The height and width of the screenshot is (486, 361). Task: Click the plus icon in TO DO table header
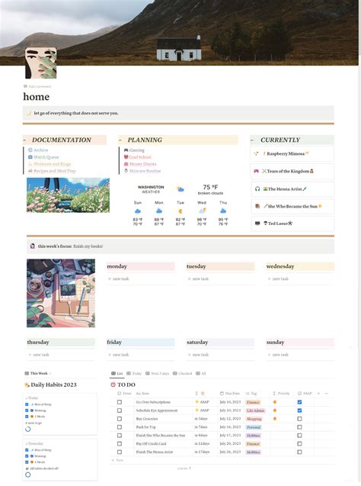click(318, 394)
